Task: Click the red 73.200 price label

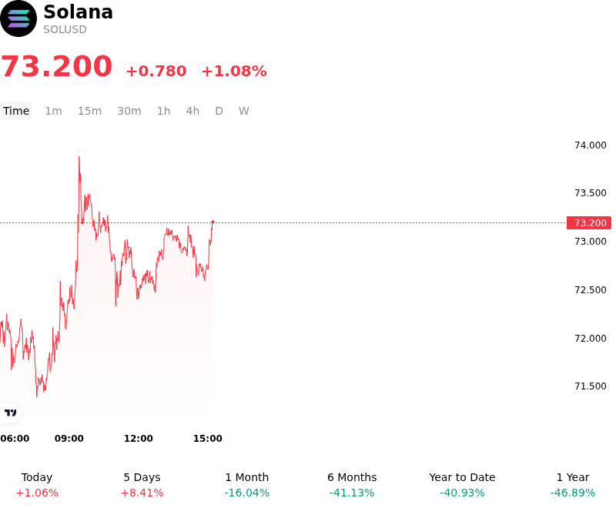Action: pos(589,223)
